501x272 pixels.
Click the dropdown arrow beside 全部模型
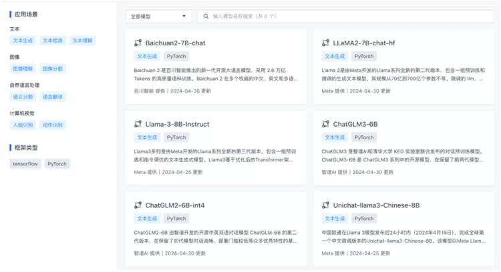click(184, 16)
